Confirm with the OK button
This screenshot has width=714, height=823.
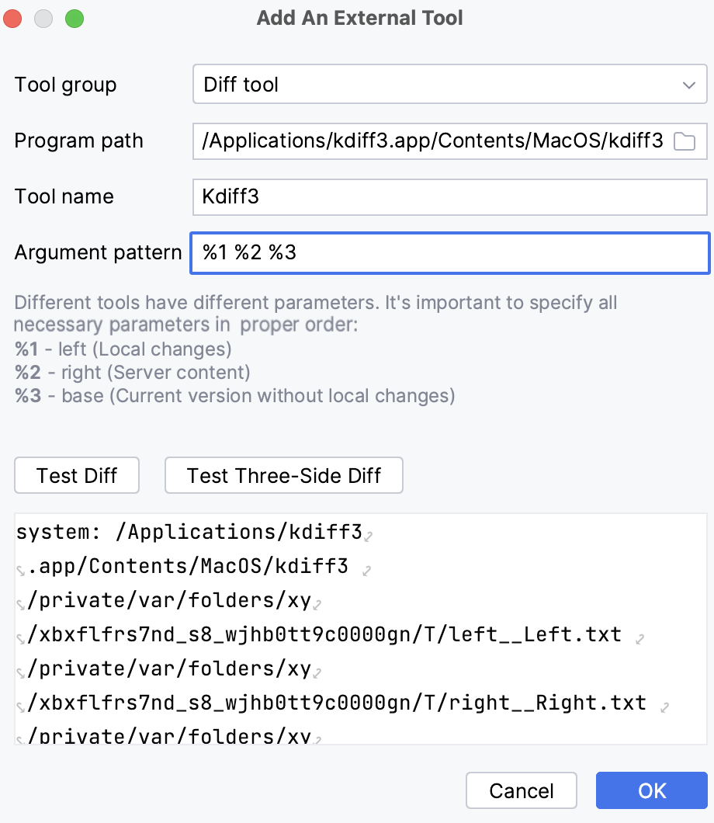(651, 790)
